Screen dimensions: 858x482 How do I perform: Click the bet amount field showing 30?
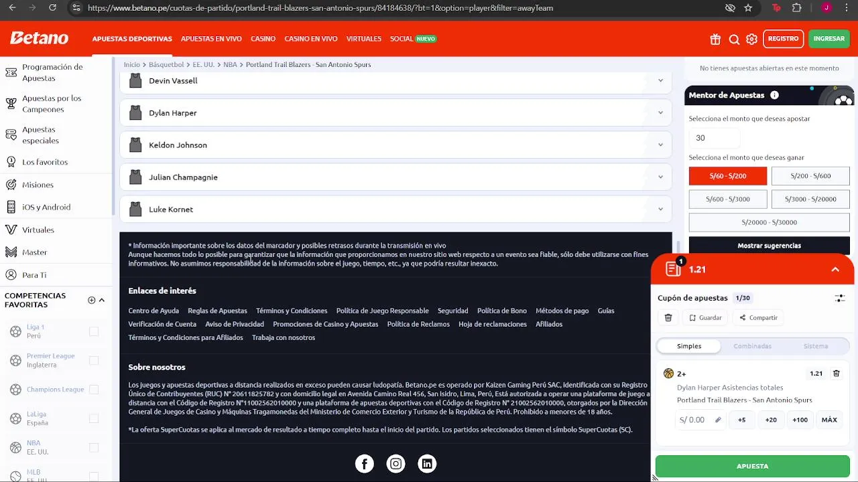pos(715,138)
